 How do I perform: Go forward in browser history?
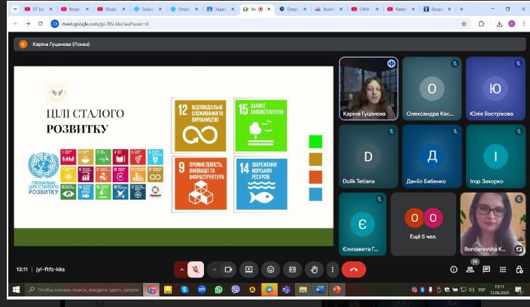[28, 23]
